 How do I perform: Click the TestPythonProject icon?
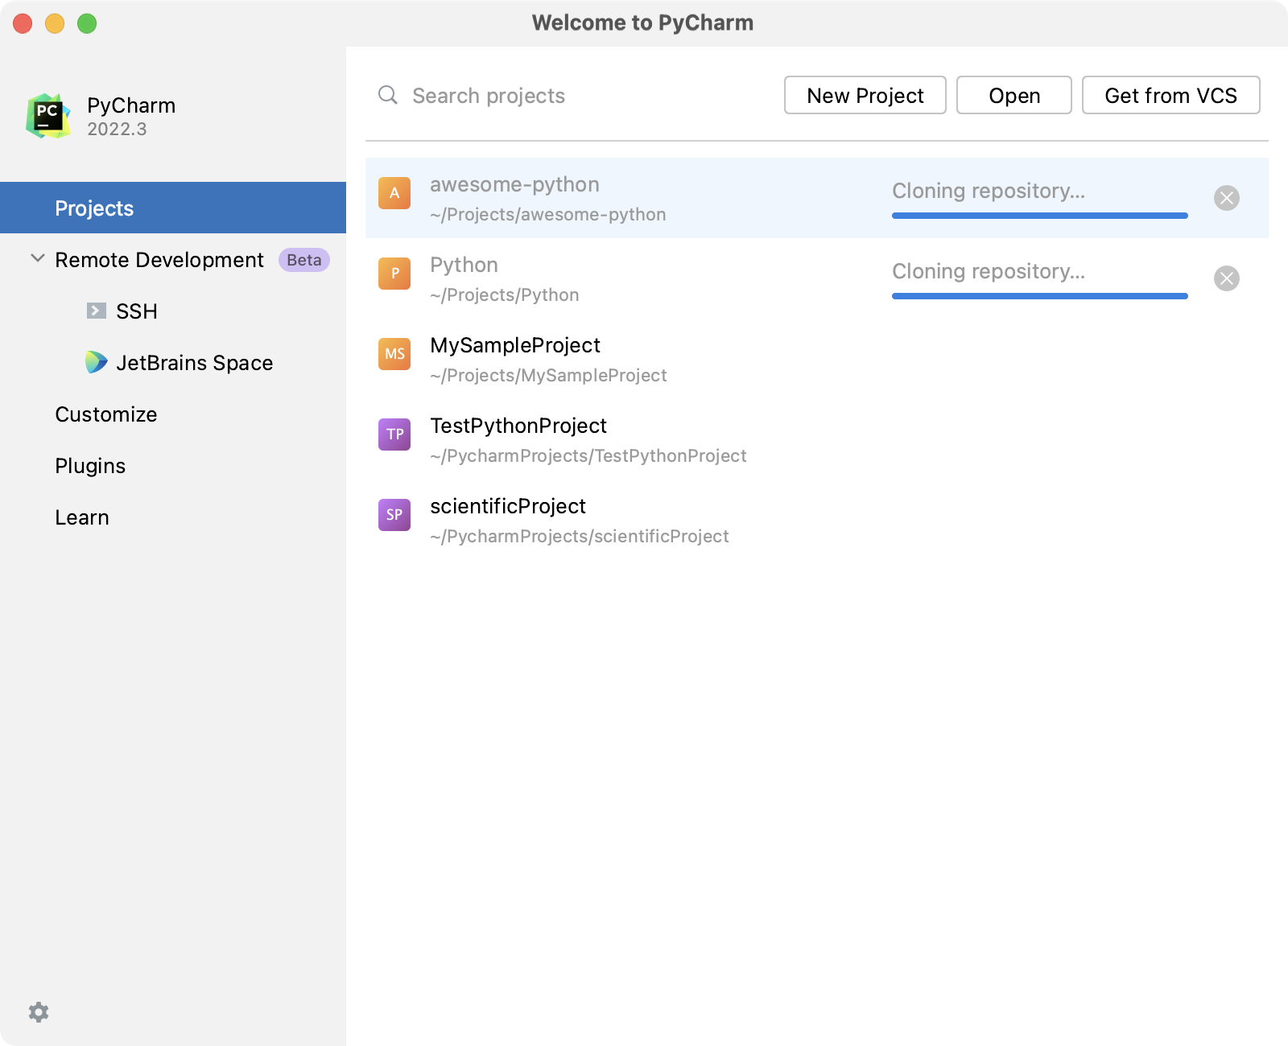pyautogui.click(x=394, y=434)
